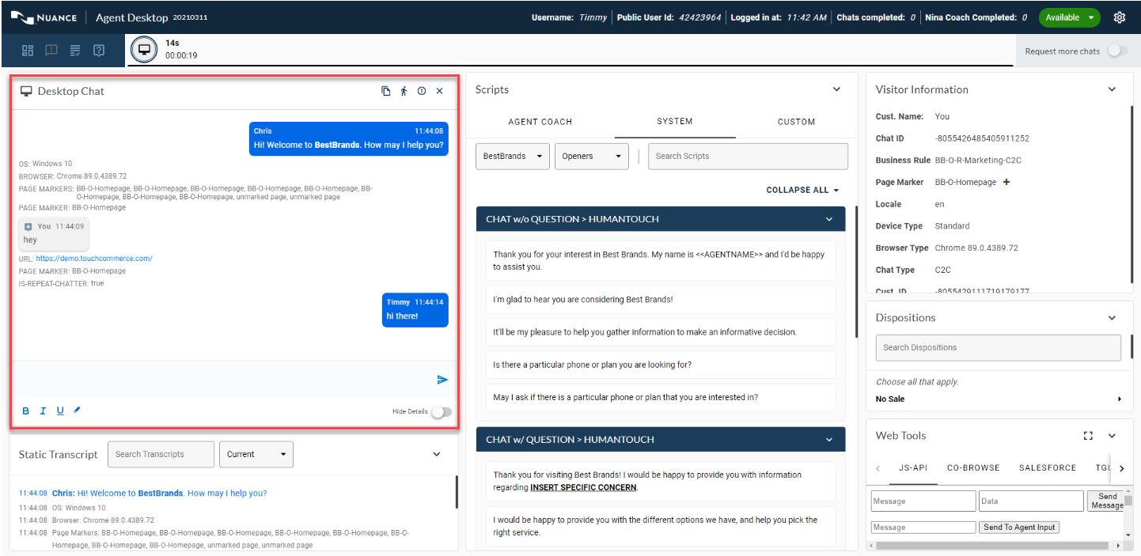1141x556 pixels.
Task: Click the walking person icon in chat header
Action: pyautogui.click(x=404, y=91)
